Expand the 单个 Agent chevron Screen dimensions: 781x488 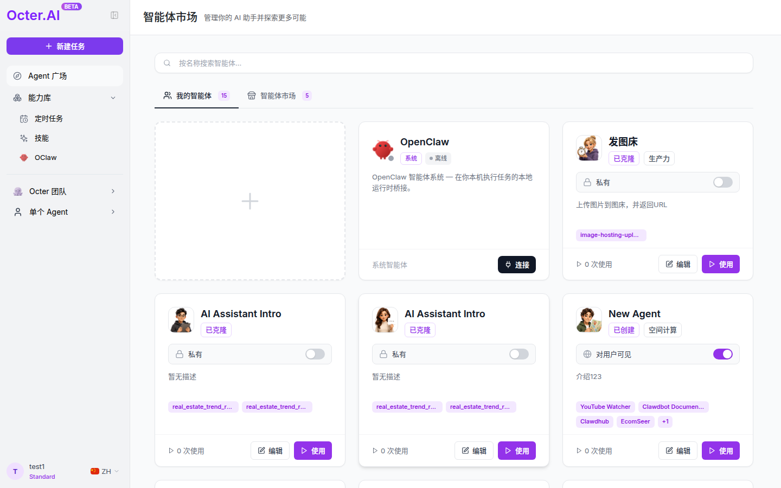tap(113, 211)
